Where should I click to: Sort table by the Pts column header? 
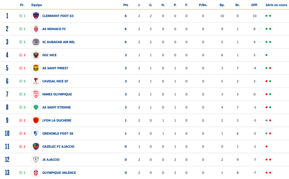click(x=126, y=5)
